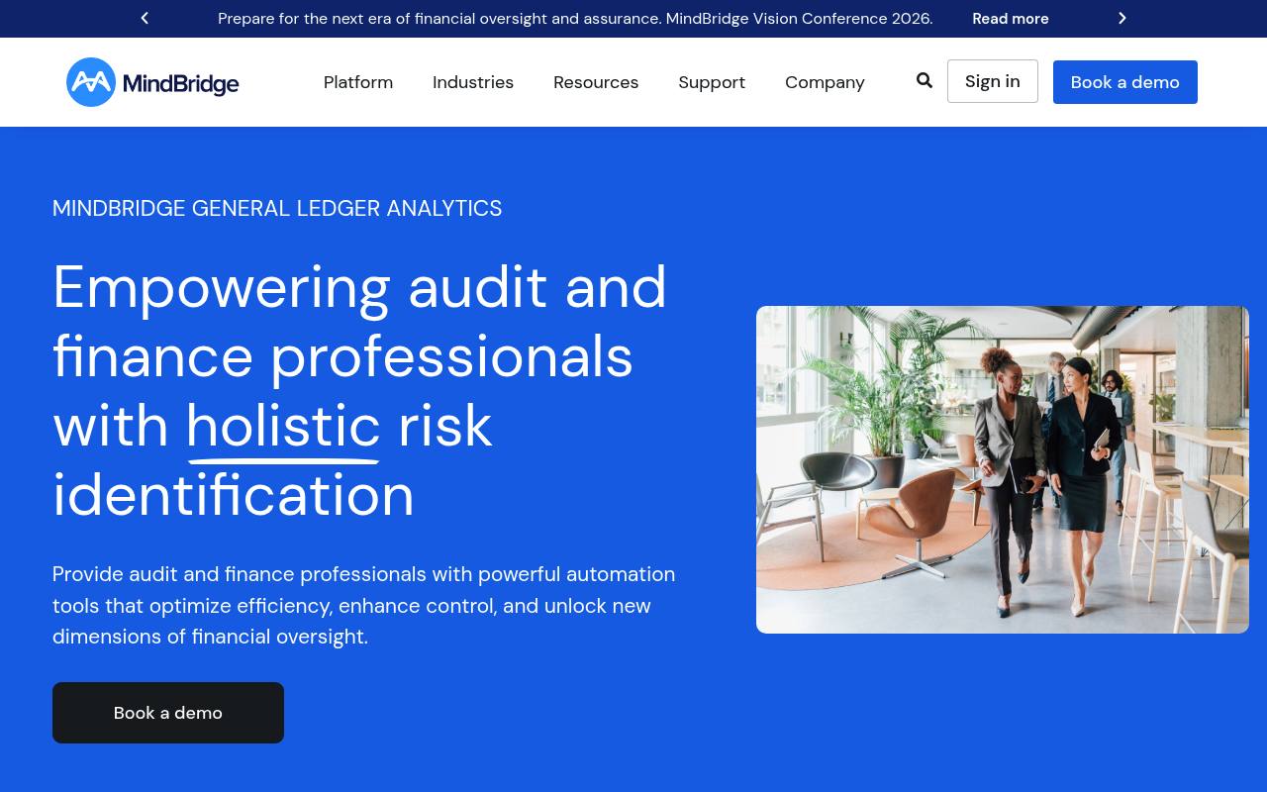Open the Resources menu
The width and height of the screenshot is (1267, 792).
pos(596,82)
